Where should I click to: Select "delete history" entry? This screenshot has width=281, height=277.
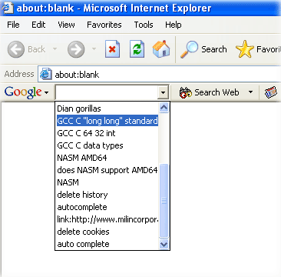click(x=107, y=195)
